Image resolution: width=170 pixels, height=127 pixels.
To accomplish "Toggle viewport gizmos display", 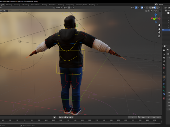I will tap(136, 8).
